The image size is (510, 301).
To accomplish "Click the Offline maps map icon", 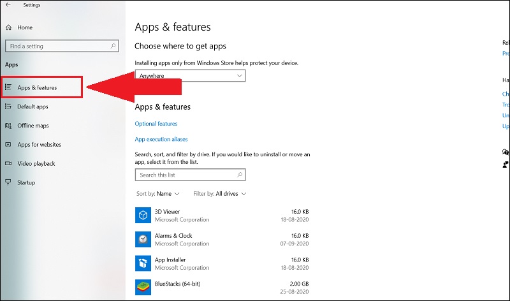I will tap(8, 125).
